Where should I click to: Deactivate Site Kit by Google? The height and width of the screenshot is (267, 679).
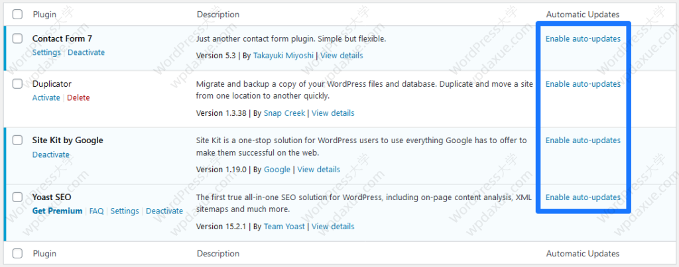coord(51,154)
